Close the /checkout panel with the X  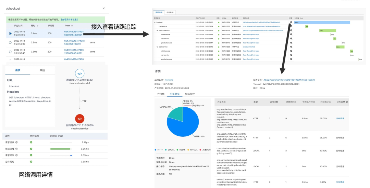tap(103, 9)
